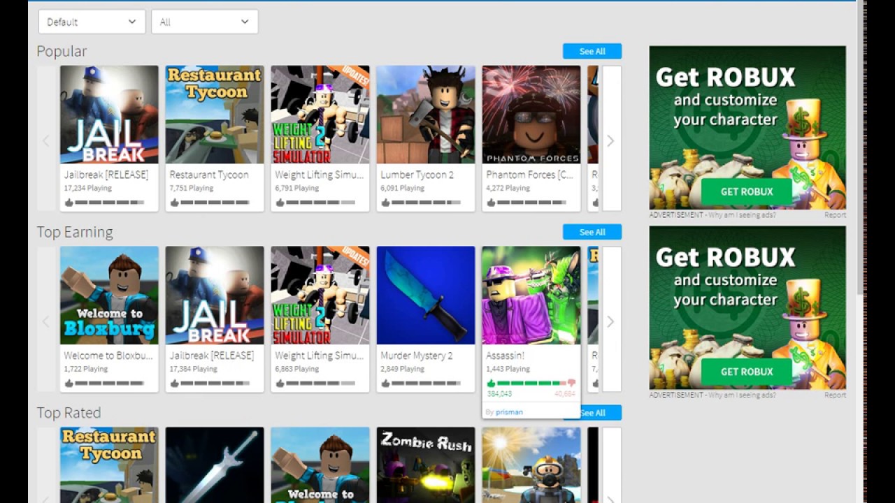Click thumbs-up icon on Assassin! card

pyautogui.click(x=491, y=384)
